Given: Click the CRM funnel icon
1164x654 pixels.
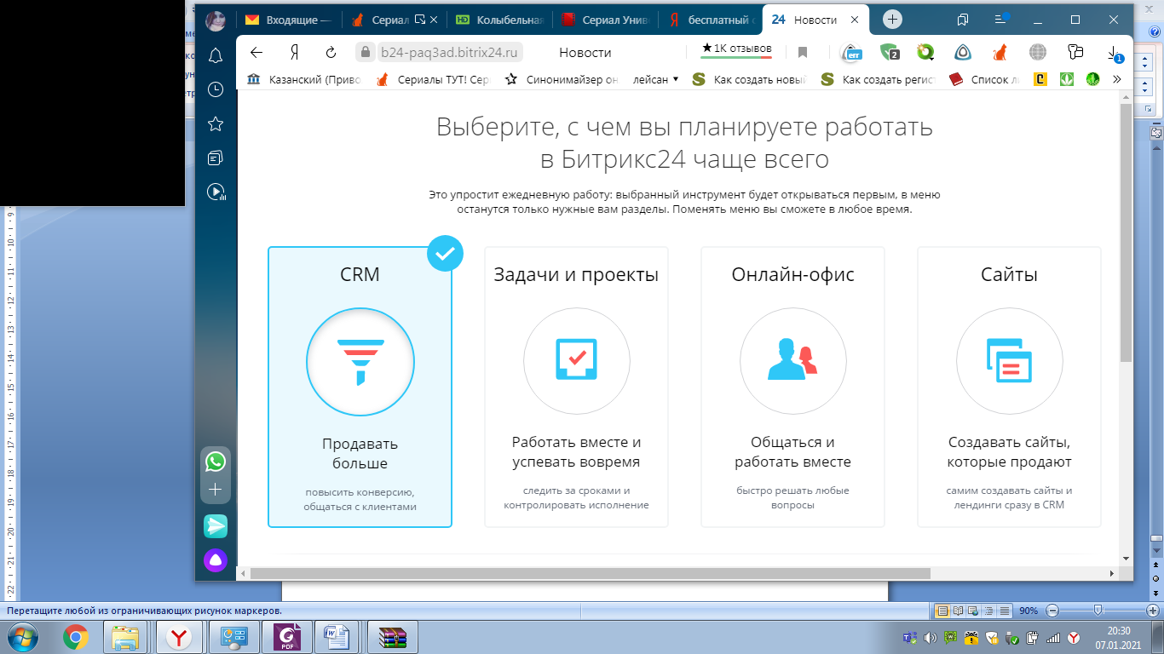Looking at the screenshot, I should click(360, 361).
